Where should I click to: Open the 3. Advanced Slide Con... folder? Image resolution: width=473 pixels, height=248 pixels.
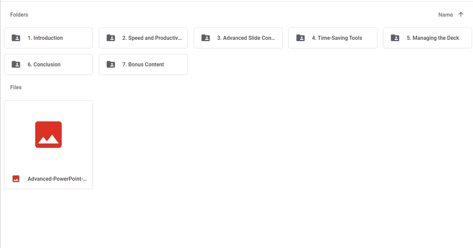238,38
